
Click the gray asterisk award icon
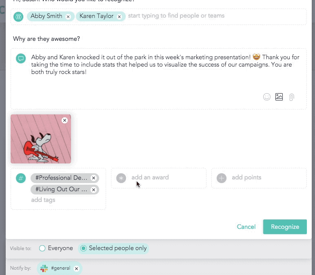121,178
